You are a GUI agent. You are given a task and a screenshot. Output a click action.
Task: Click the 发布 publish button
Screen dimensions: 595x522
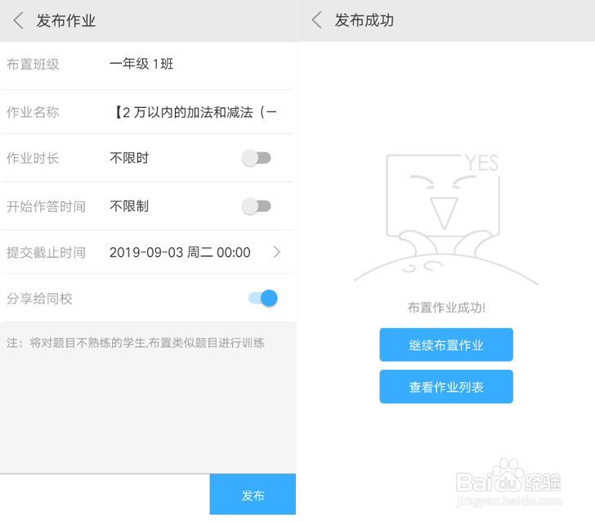[x=253, y=494]
